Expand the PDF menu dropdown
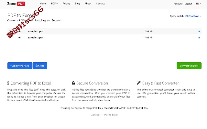The height and width of the screenshot is (129, 207). (54, 4)
